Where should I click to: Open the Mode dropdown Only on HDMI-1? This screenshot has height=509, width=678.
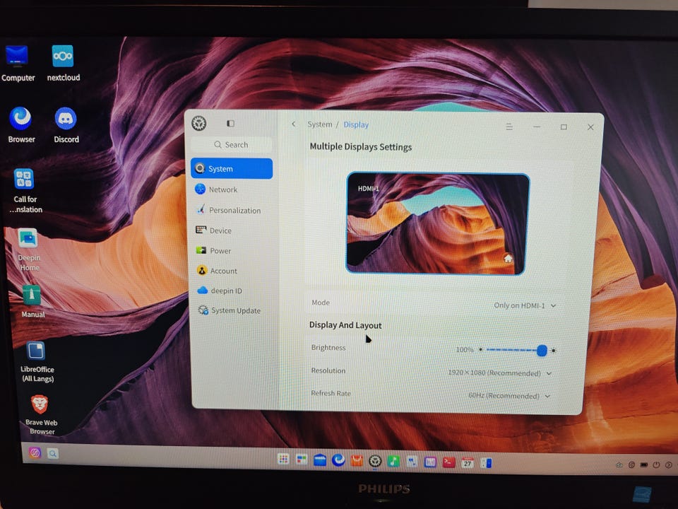point(525,305)
